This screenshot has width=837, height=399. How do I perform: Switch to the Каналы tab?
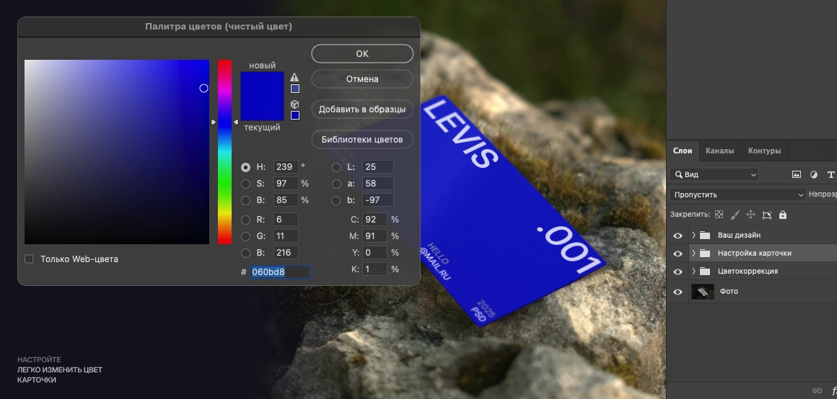(719, 151)
